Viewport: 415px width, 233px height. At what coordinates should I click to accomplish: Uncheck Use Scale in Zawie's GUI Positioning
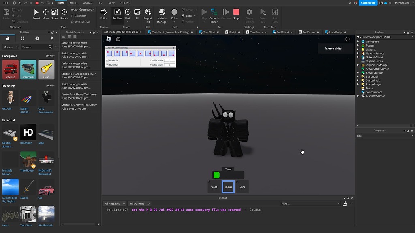tap(107, 60)
